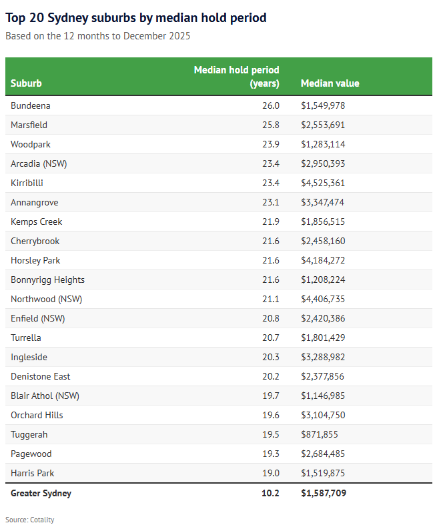The height and width of the screenshot is (531, 435).
Task: Select the Kemps Creek row name
Action: click(37, 221)
